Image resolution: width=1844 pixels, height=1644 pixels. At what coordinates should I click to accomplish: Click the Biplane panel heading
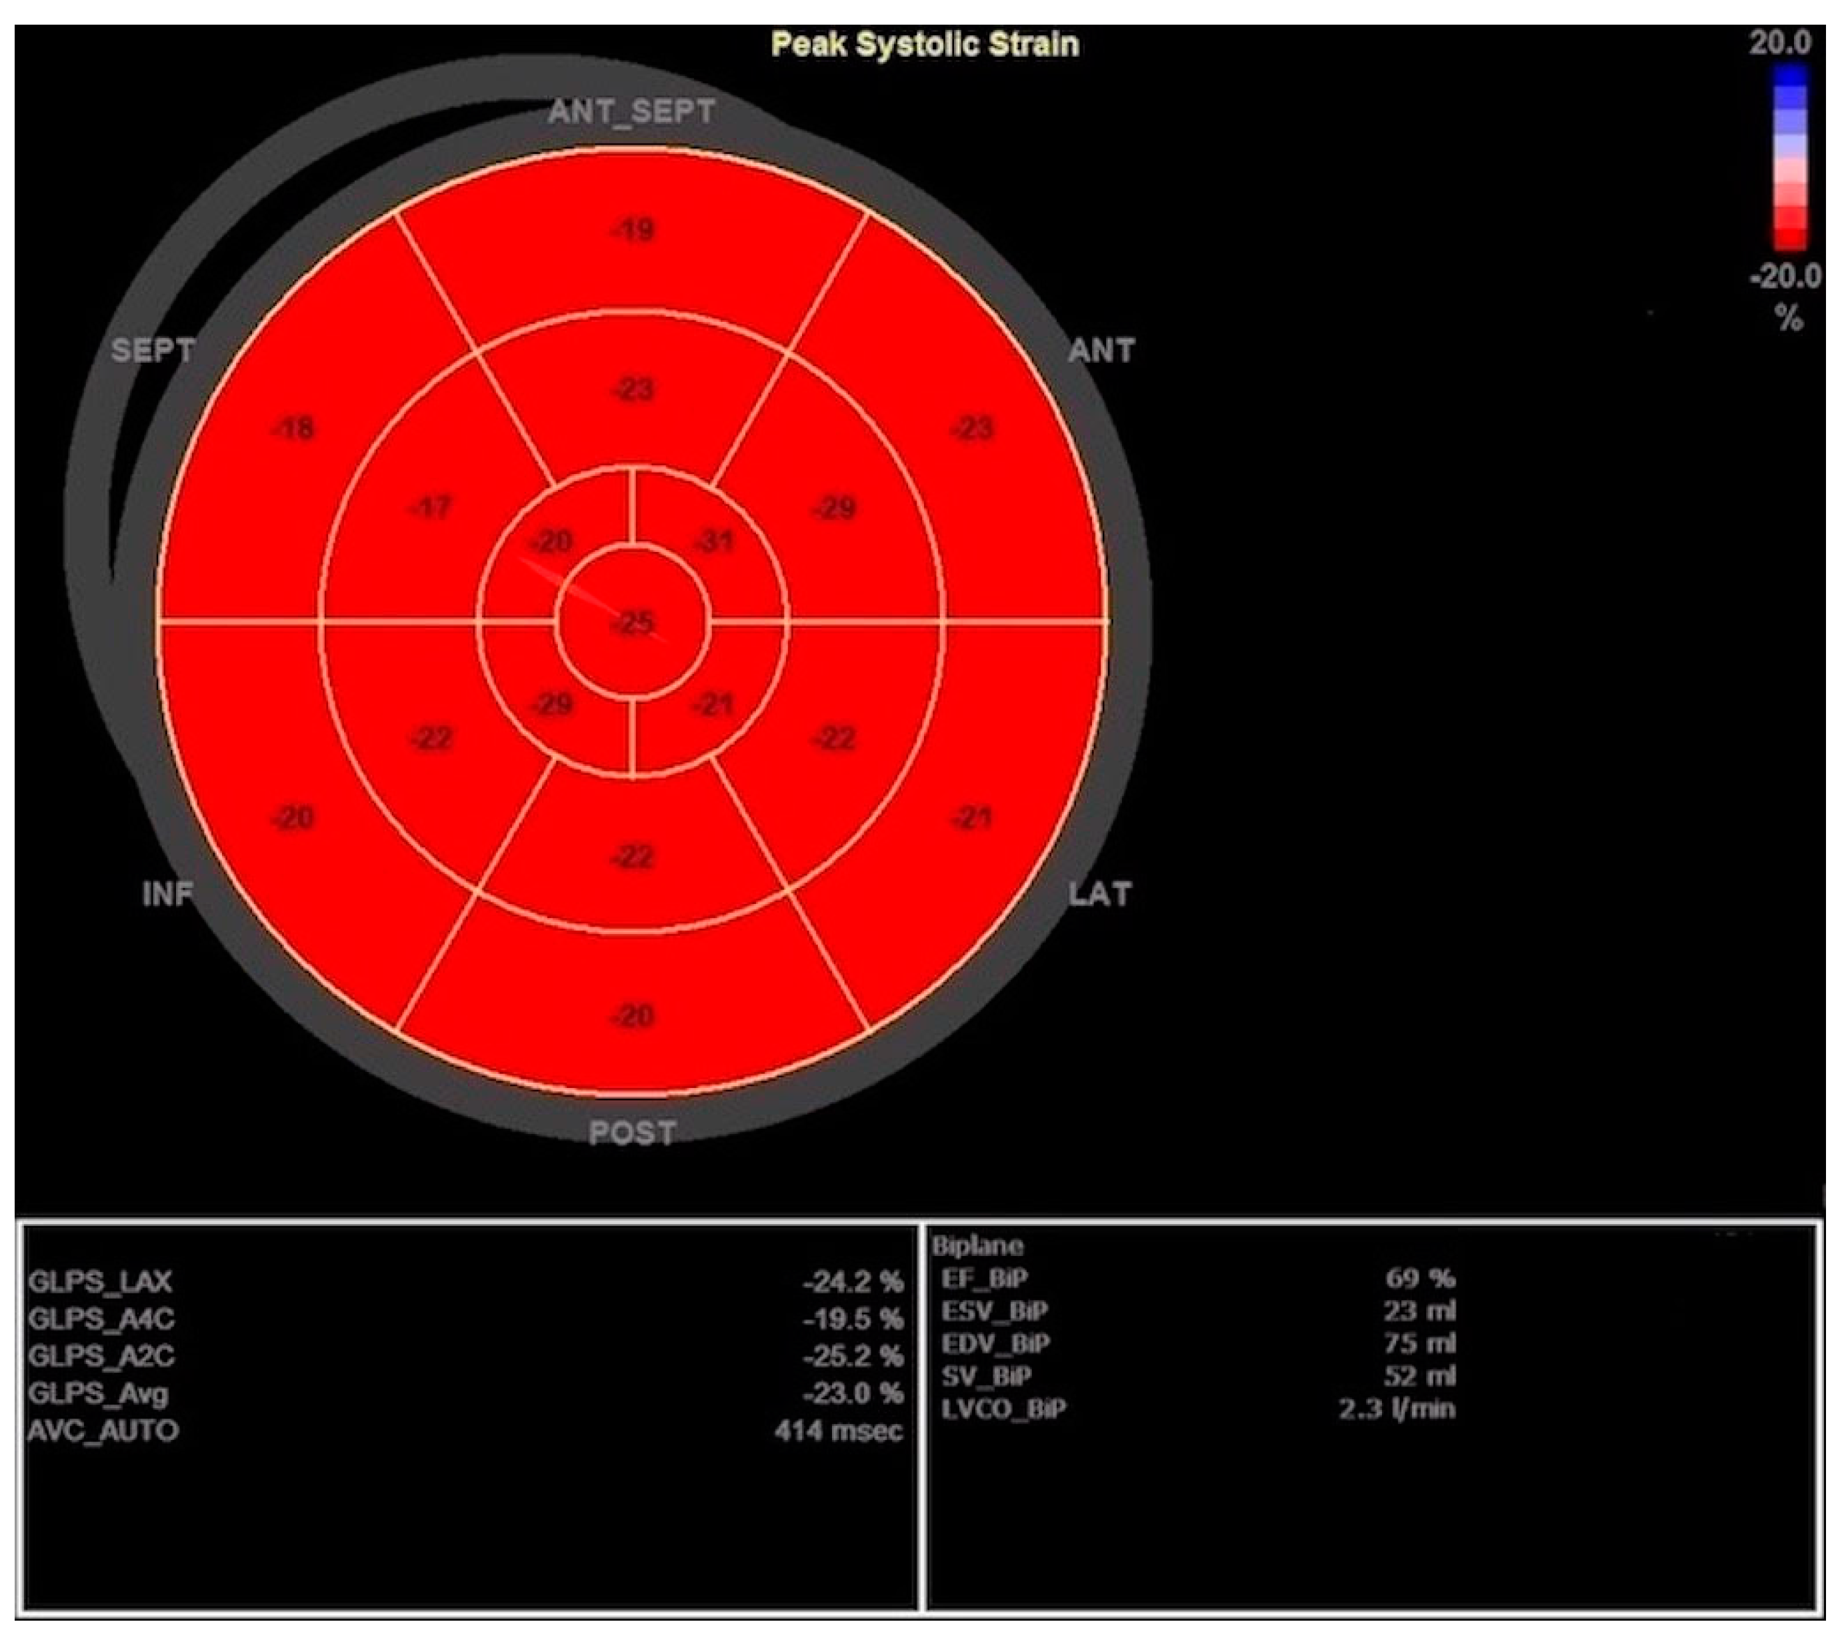[x=979, y=1245]
